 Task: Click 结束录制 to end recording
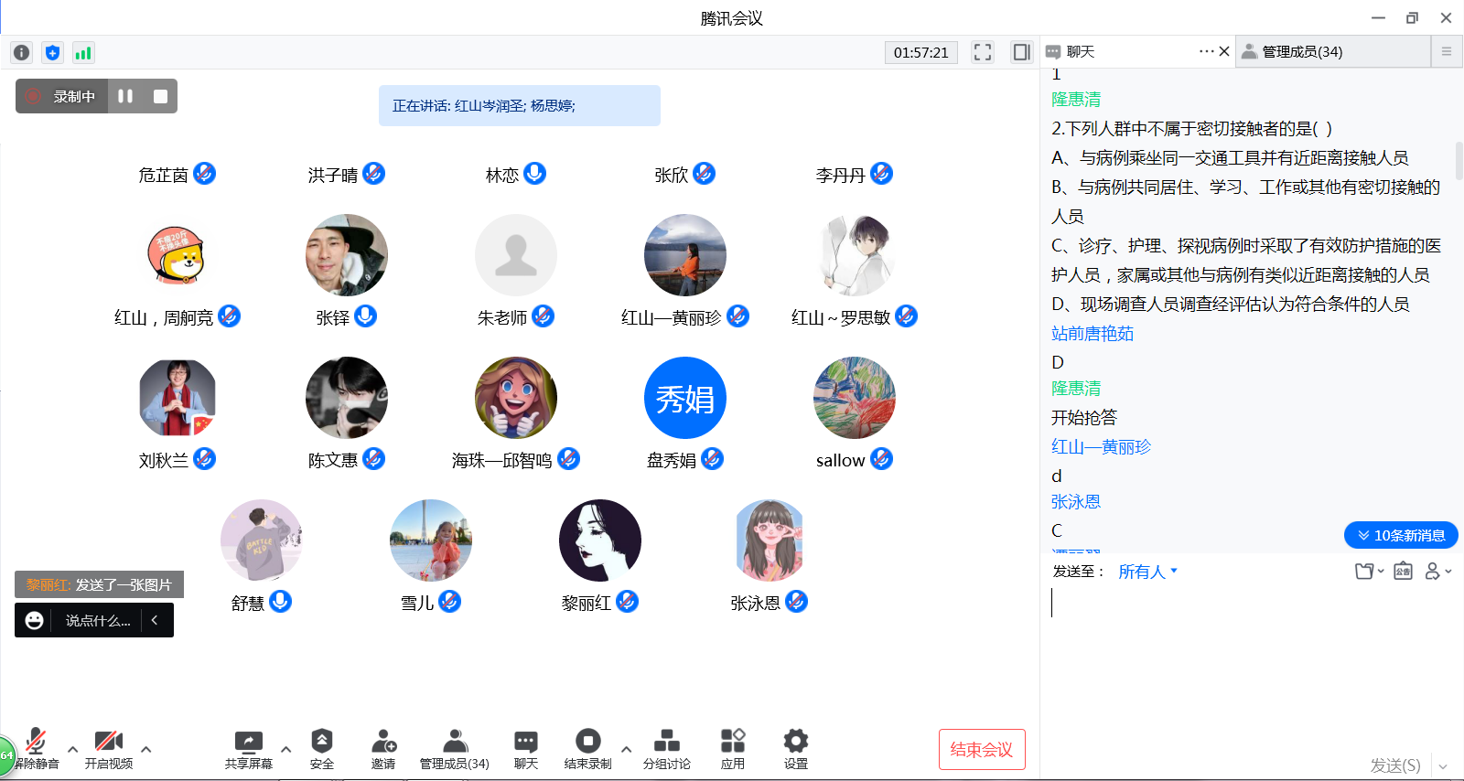click(587, 749)
